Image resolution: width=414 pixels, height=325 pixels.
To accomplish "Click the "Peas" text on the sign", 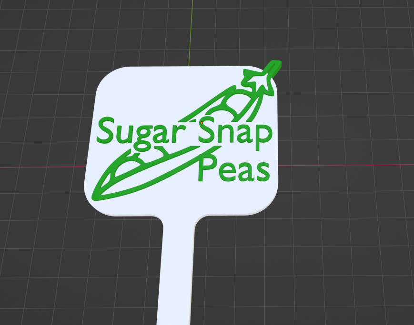I will (x=233, y=168).
